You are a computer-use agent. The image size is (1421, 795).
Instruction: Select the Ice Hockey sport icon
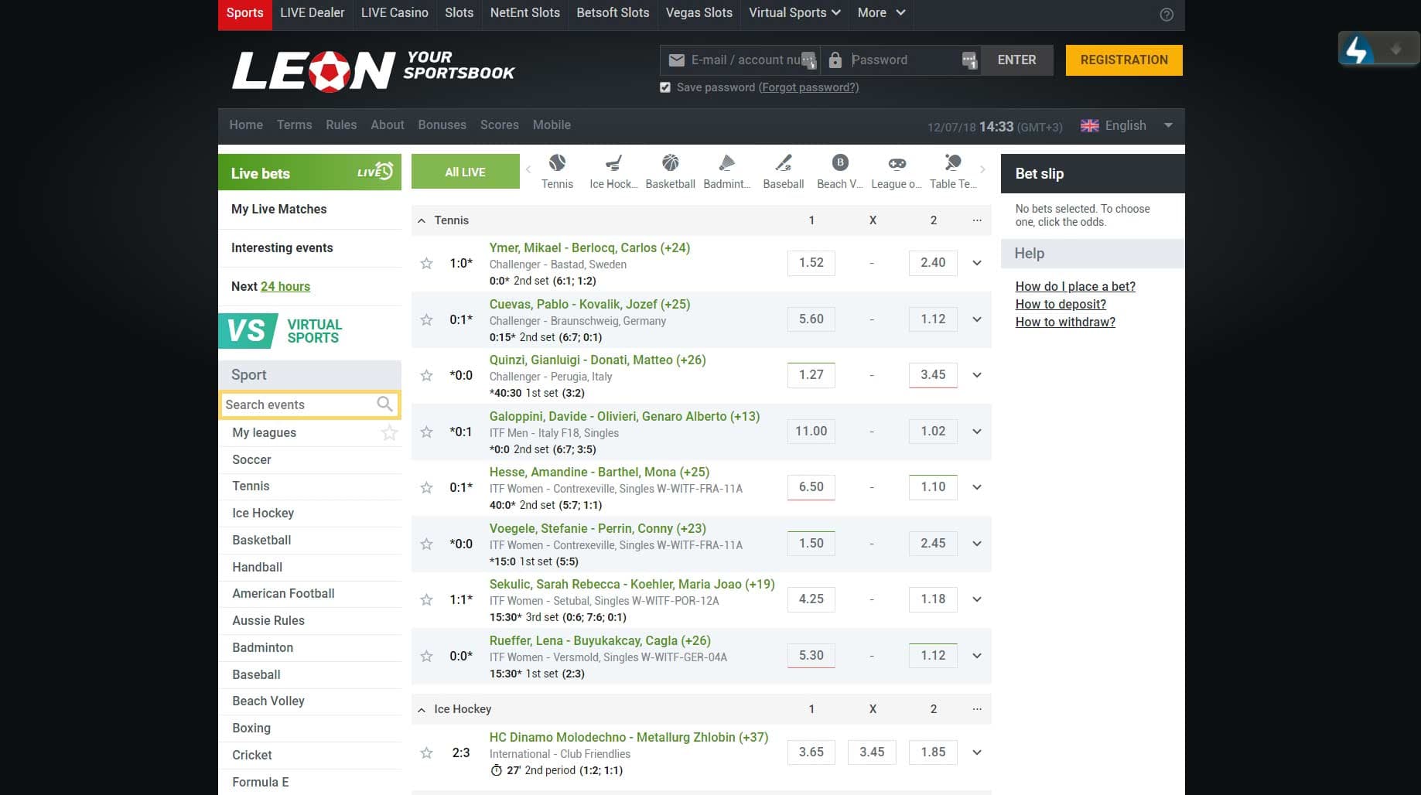click(613, 164)
